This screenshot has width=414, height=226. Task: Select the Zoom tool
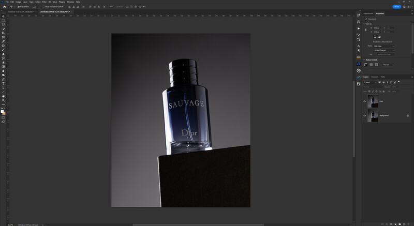[x=3, y=100]
